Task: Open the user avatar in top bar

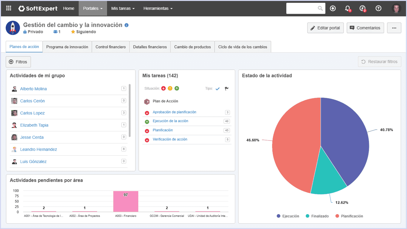Action: coord(396,8)
